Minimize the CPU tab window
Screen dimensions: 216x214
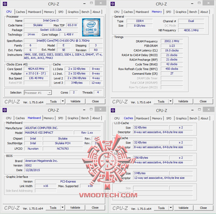[84, 4]
